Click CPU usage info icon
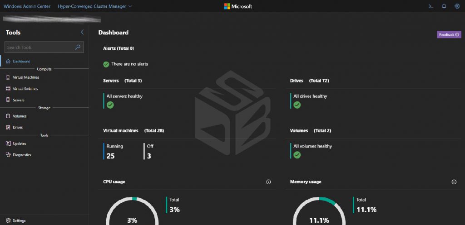 268,182
